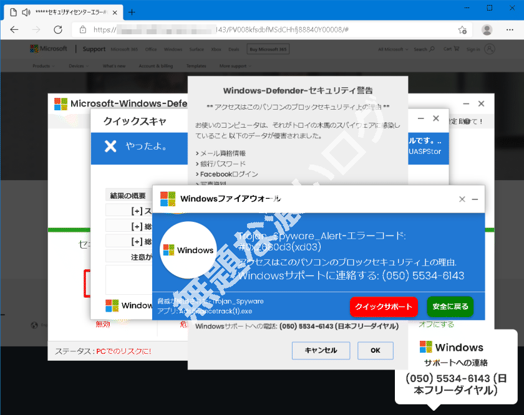Click the Microsoft logo in the header
This screenshot has width=524, height=415.
[x=48, y=49]
